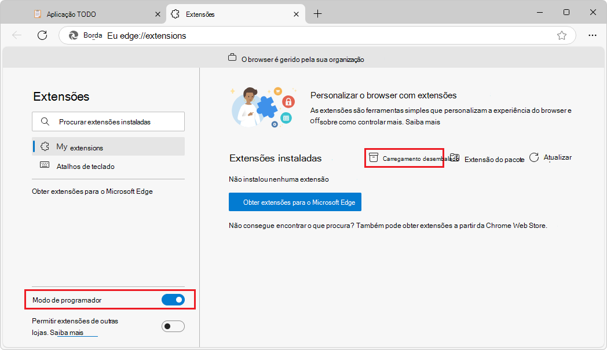Viewport: 607px width, 350px height.
Task: Reload the page with refresh icon
Action: tap(42, 35)
